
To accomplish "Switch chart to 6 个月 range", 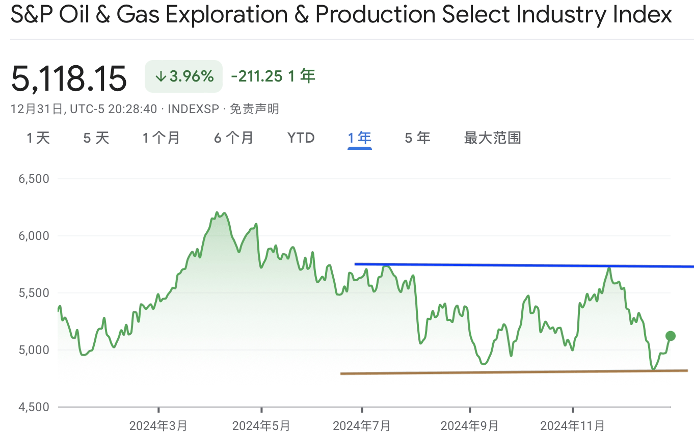I will (234, 138).
